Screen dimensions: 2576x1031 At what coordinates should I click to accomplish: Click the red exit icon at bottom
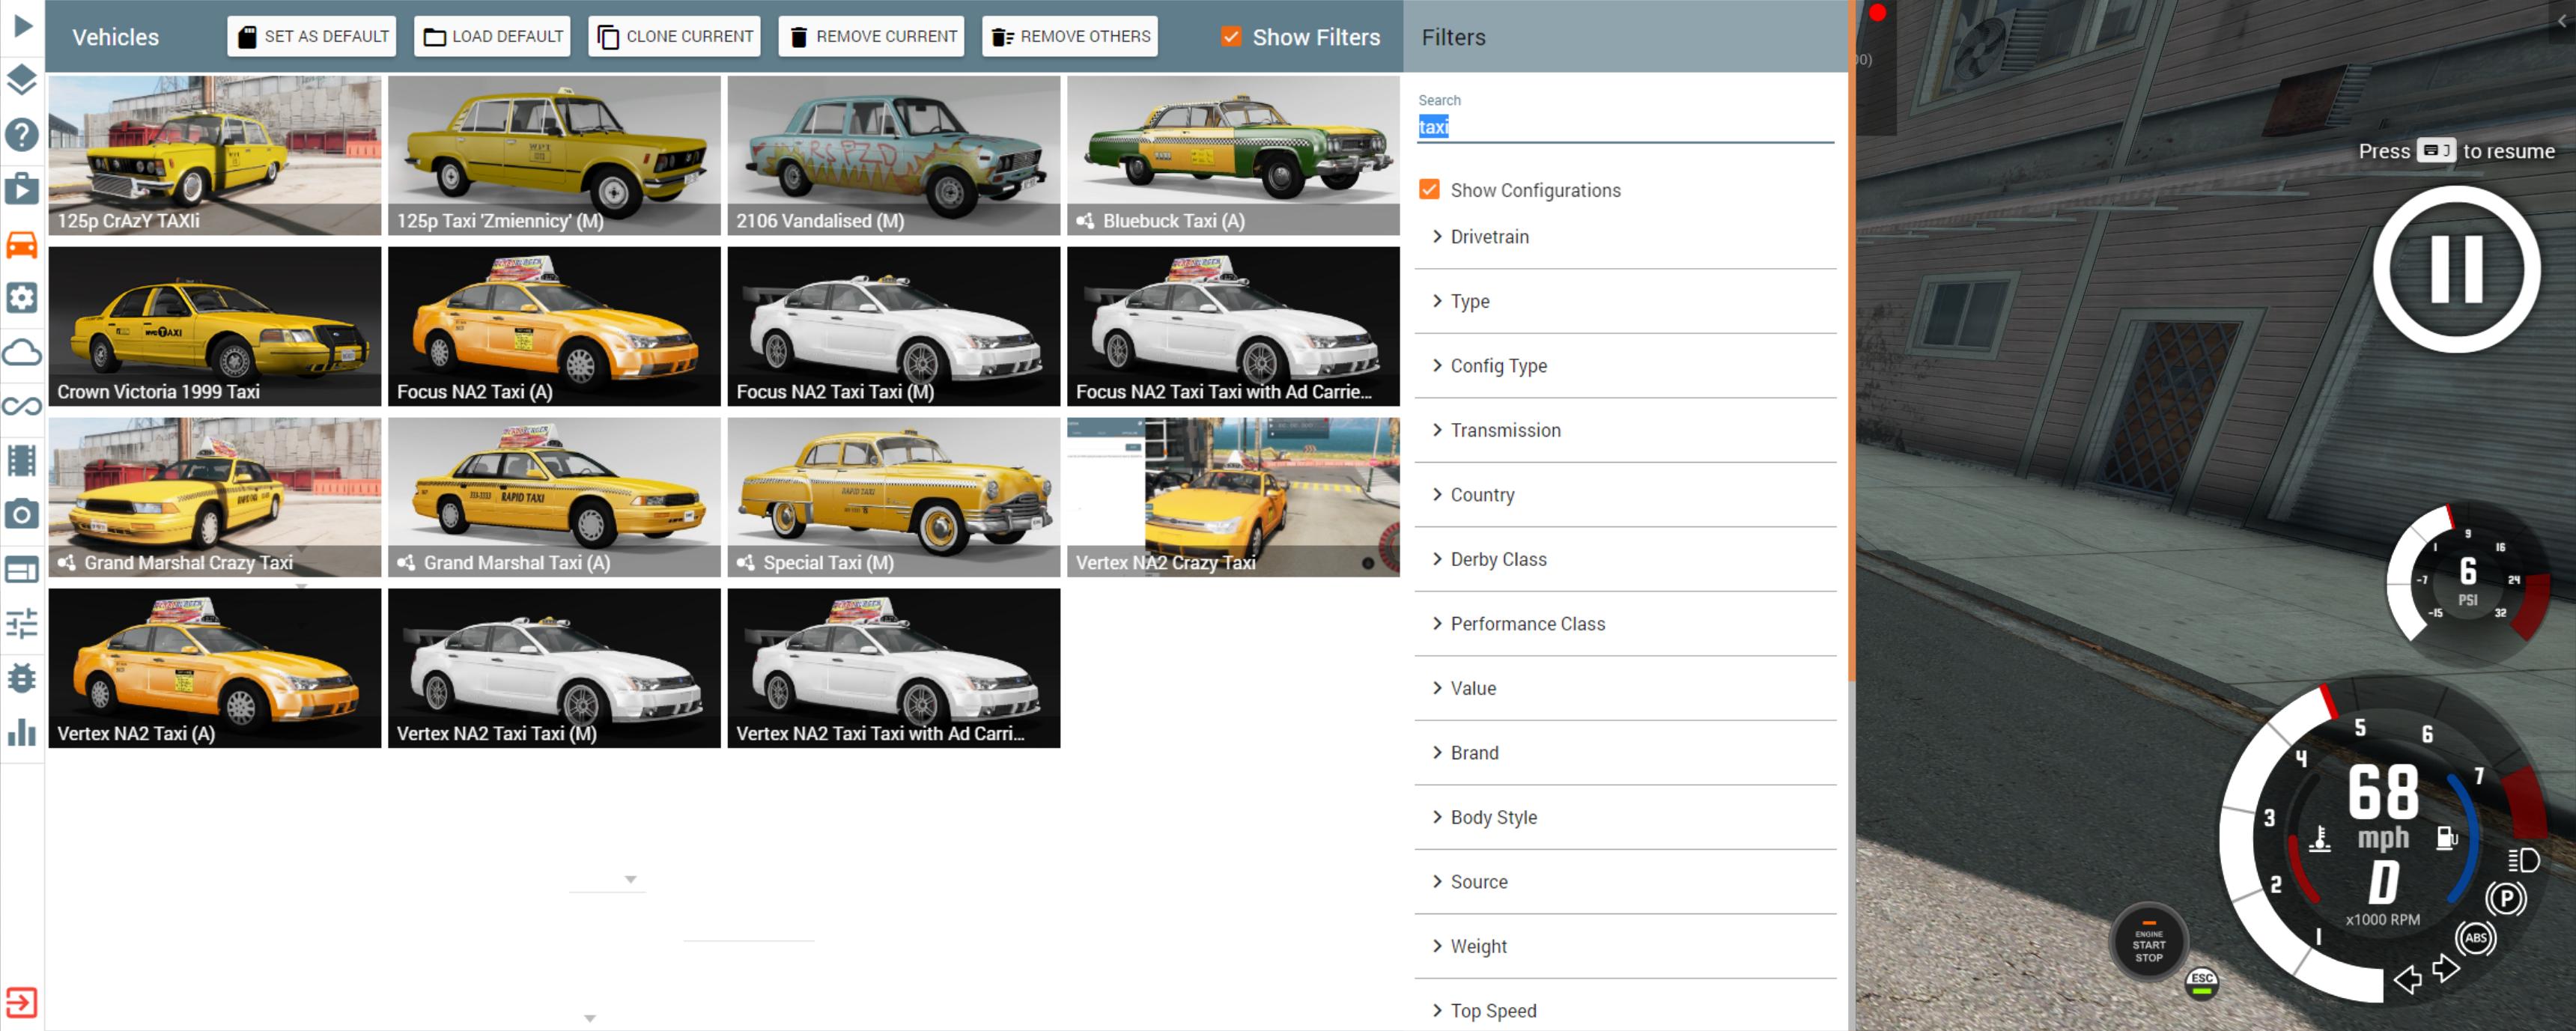22,1002
